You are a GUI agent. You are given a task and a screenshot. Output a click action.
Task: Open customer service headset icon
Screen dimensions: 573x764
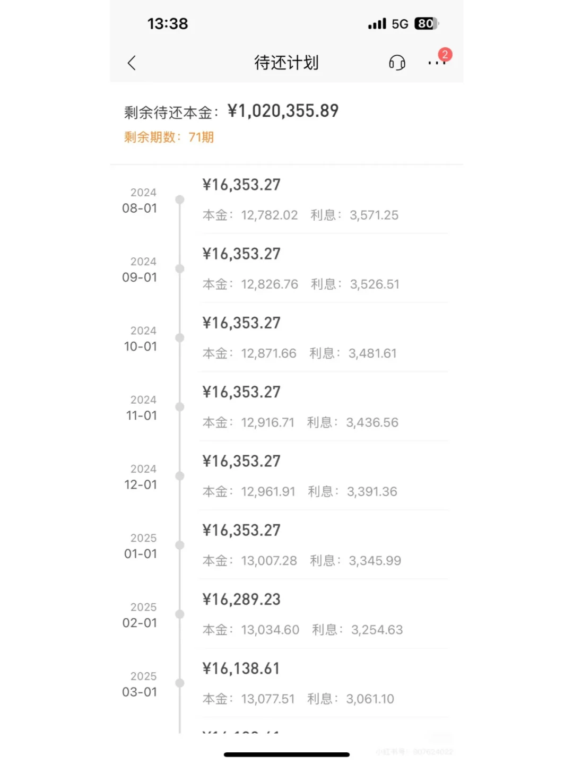[x=397, y=63]
